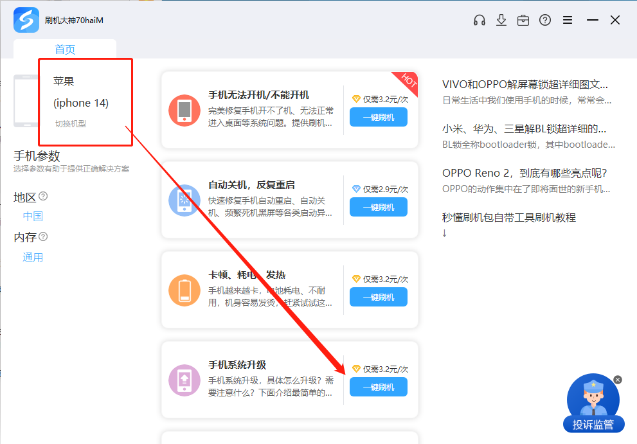This screenshot has height=444, width=637.
Task: Click the HOT corner badge
Action: tap(408, 81)
